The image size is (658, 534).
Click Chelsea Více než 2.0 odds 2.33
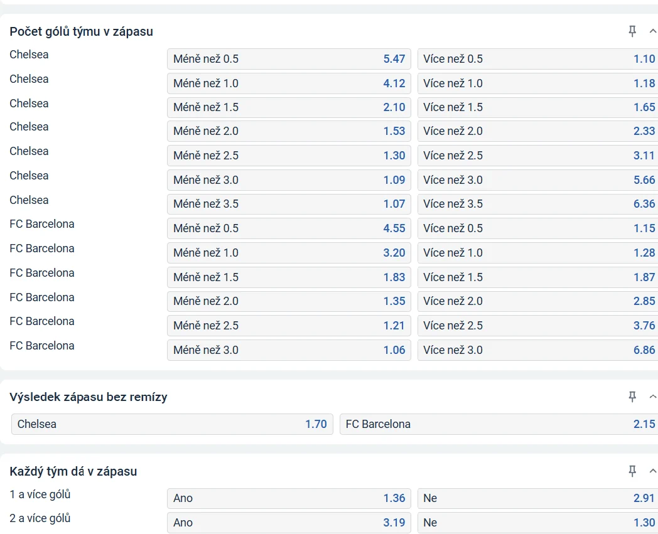click(538, 131)
